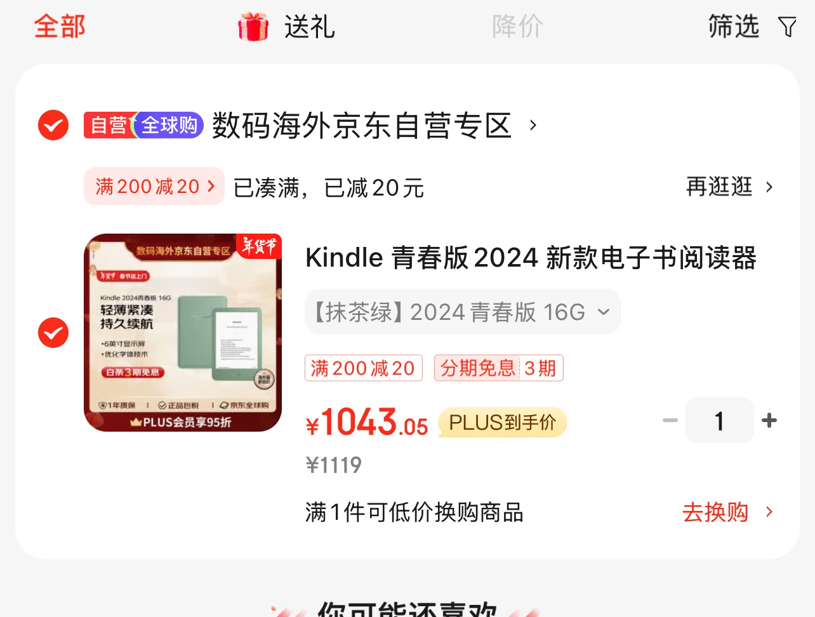The image size is (815, 617).
Task: Switch to the 全部 tab
Action: 60,27
